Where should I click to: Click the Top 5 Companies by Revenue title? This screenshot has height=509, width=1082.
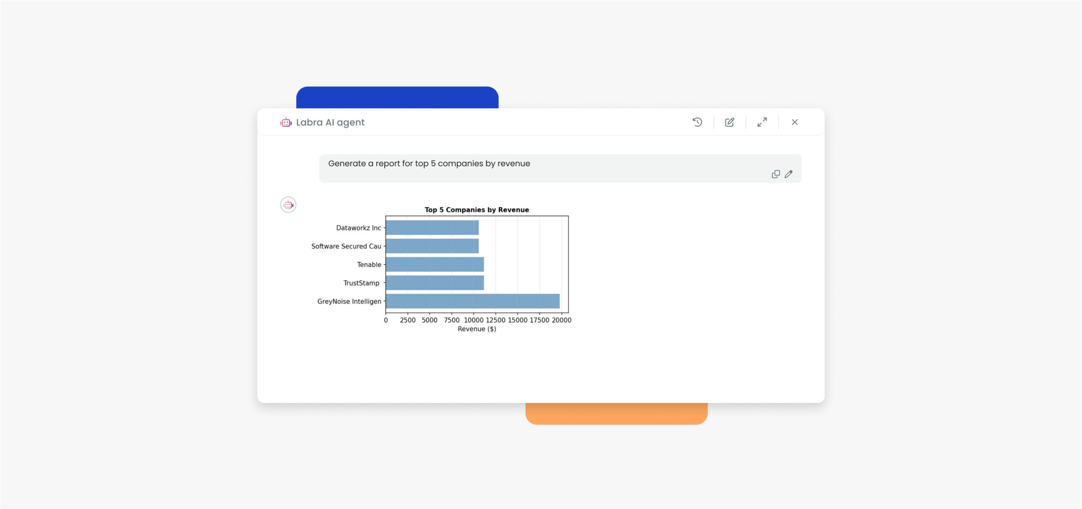click(477, 210)
